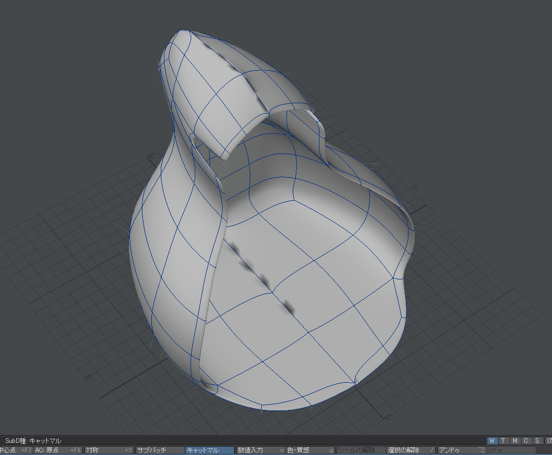The image size is (552, 455).
Task: Select the M morph map mode
Action: tap(515, 440)
